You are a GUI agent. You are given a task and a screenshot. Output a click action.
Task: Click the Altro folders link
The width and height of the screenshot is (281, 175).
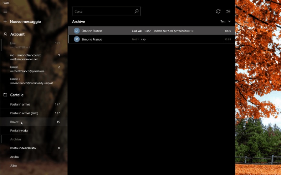(14, 166)
